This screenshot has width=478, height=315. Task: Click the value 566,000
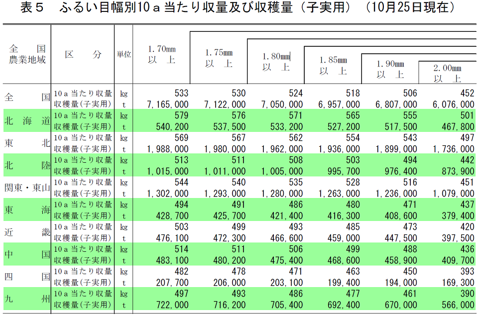[458, 305]
